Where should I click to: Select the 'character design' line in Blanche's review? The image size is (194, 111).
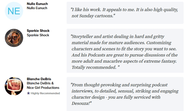116,97
